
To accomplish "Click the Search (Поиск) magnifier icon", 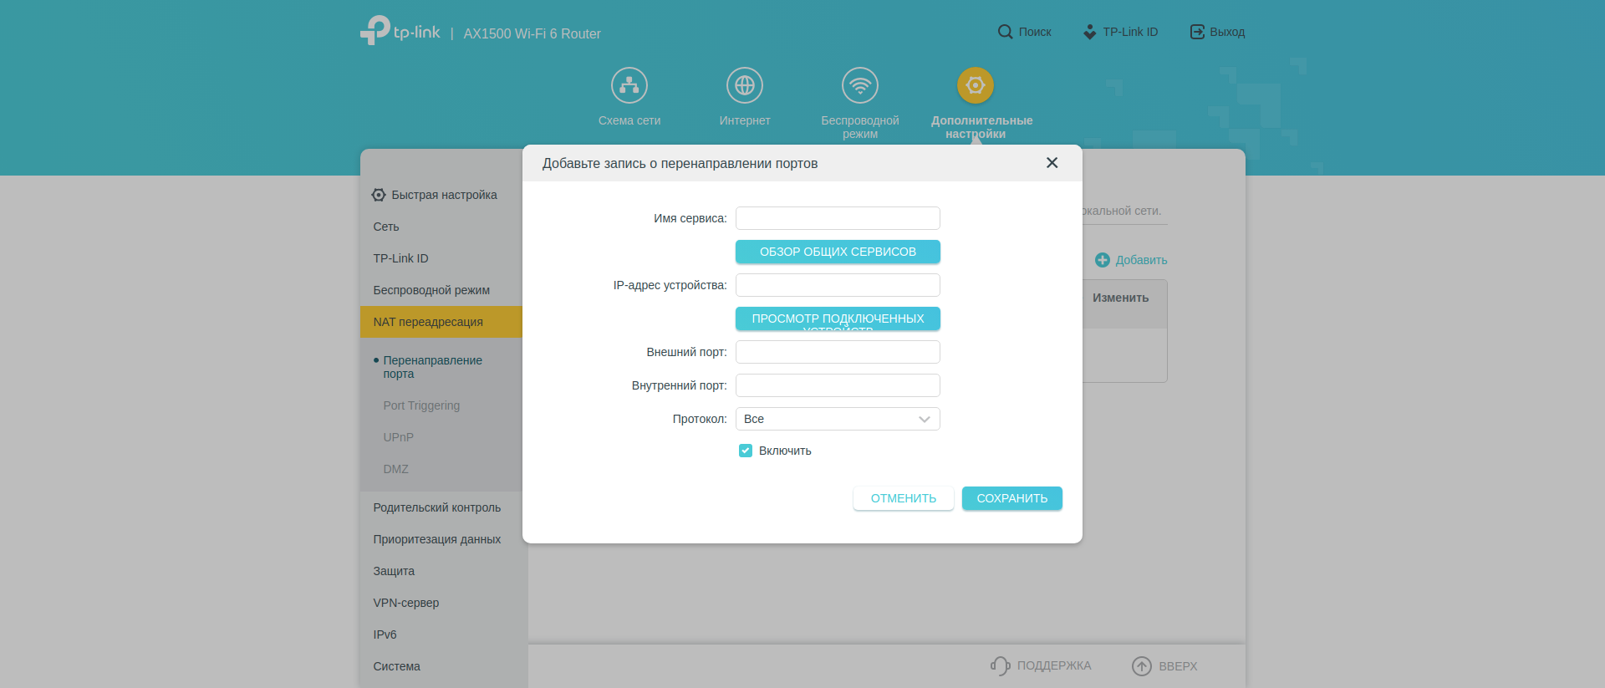I will click(x=1005, y=32).
